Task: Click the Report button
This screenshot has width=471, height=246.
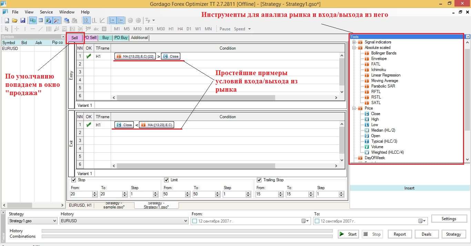Action: pyautogui.click(x=400, y=234)
